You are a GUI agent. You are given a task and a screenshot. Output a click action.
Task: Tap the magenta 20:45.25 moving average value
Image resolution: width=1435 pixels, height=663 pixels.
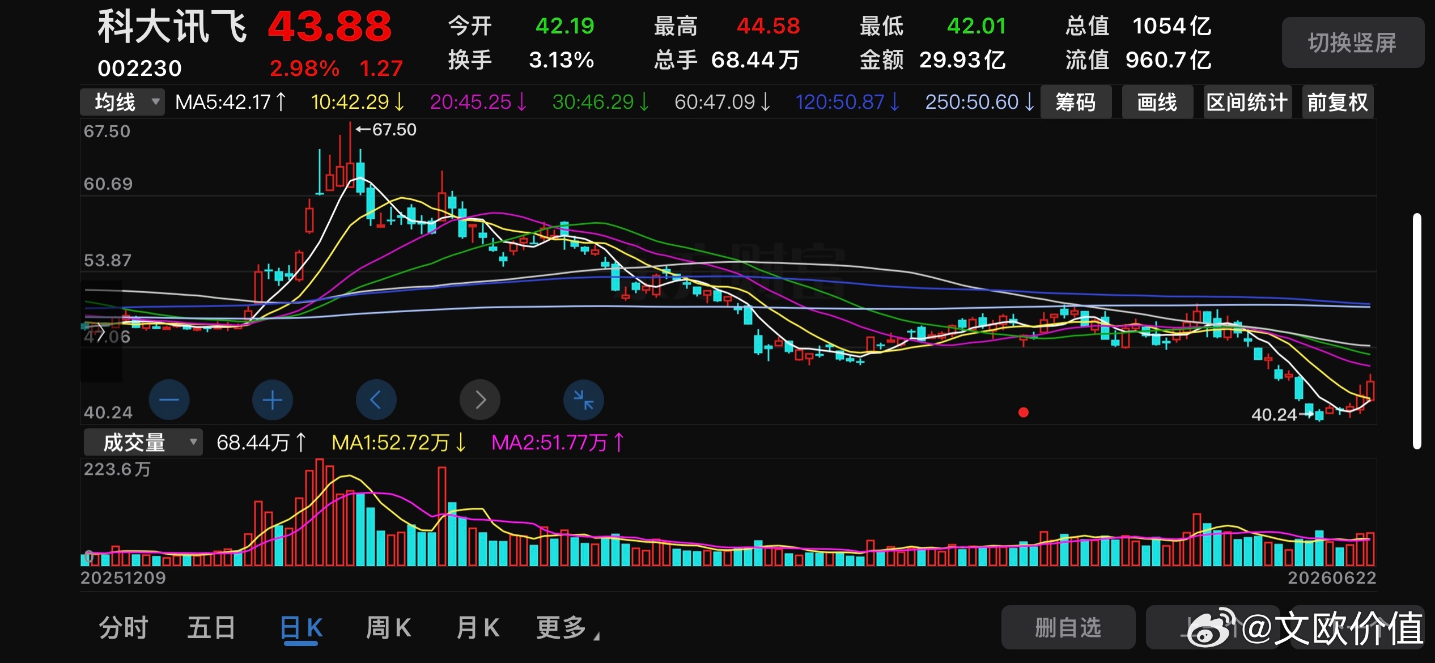[x=478, y=102]
